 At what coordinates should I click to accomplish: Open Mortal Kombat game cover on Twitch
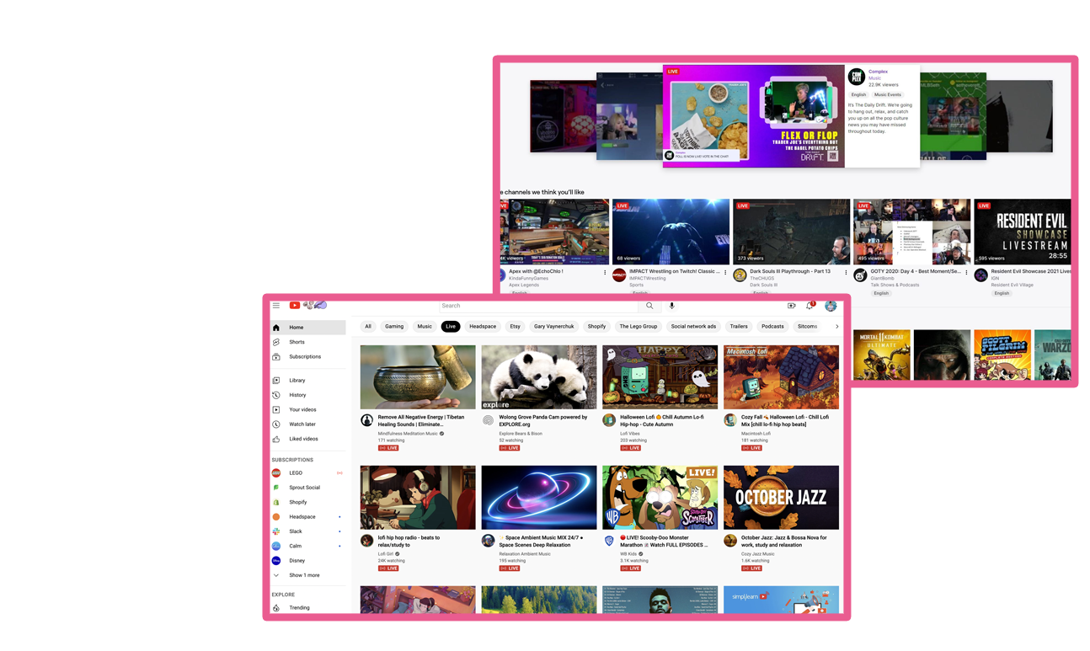click(881, 355)
